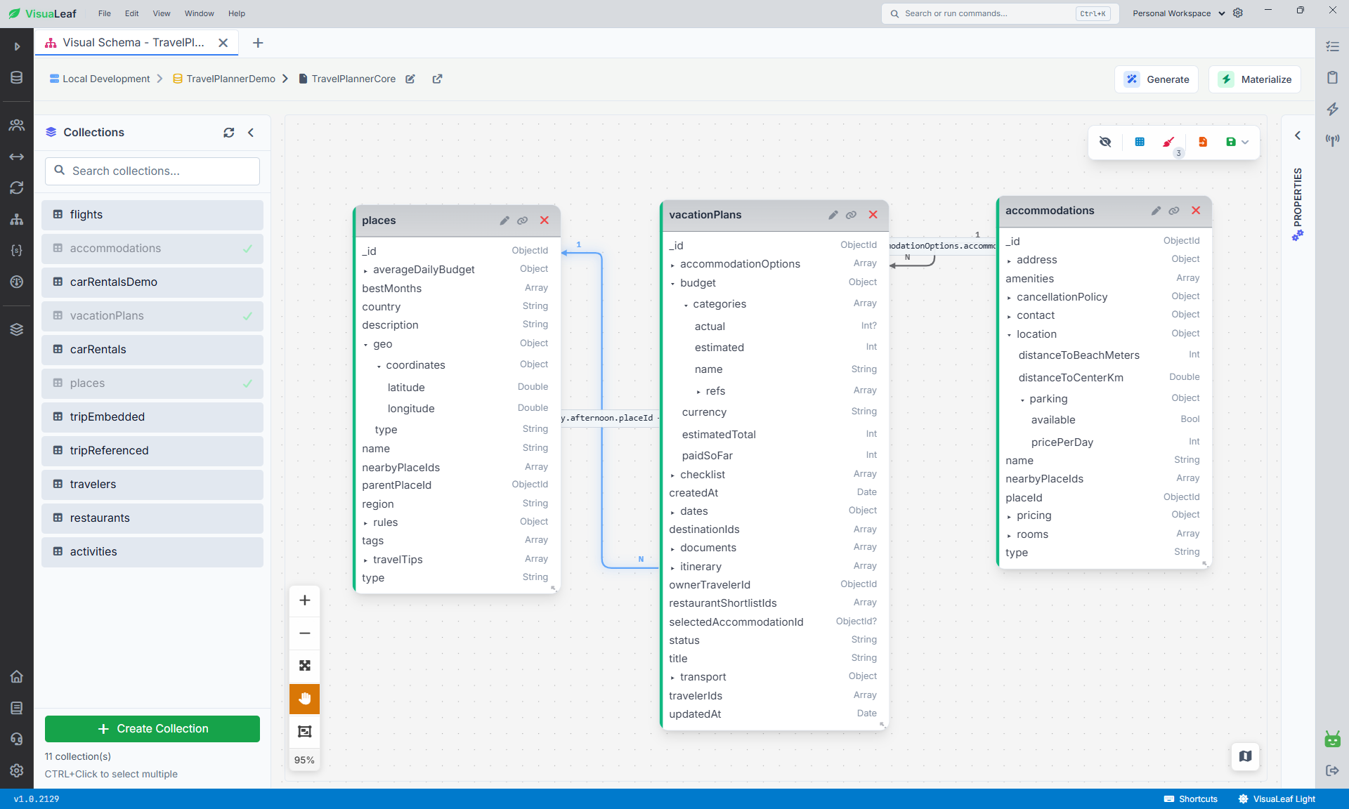Zoom out with the minus button
This screenshot has width=1349, height=809.
tap(305, 633)
